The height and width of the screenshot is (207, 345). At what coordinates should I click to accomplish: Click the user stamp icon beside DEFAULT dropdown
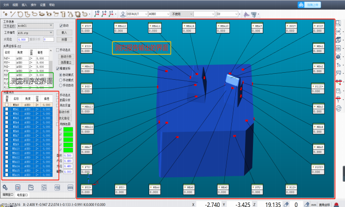click(122, 14)
